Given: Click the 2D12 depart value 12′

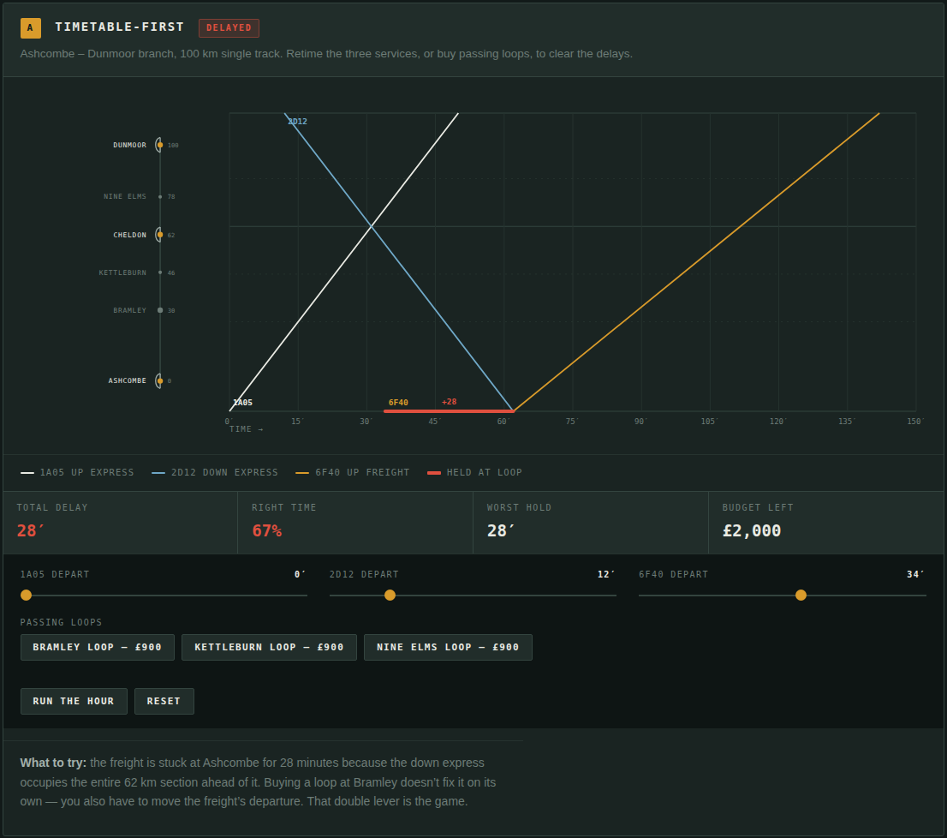Looking at the screenshot, I should click(x=606, y=575).
